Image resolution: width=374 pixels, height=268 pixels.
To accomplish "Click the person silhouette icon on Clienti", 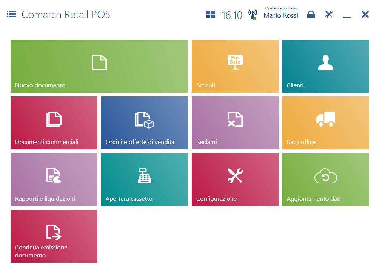I will pyautogui.click(x=326, y=62).
